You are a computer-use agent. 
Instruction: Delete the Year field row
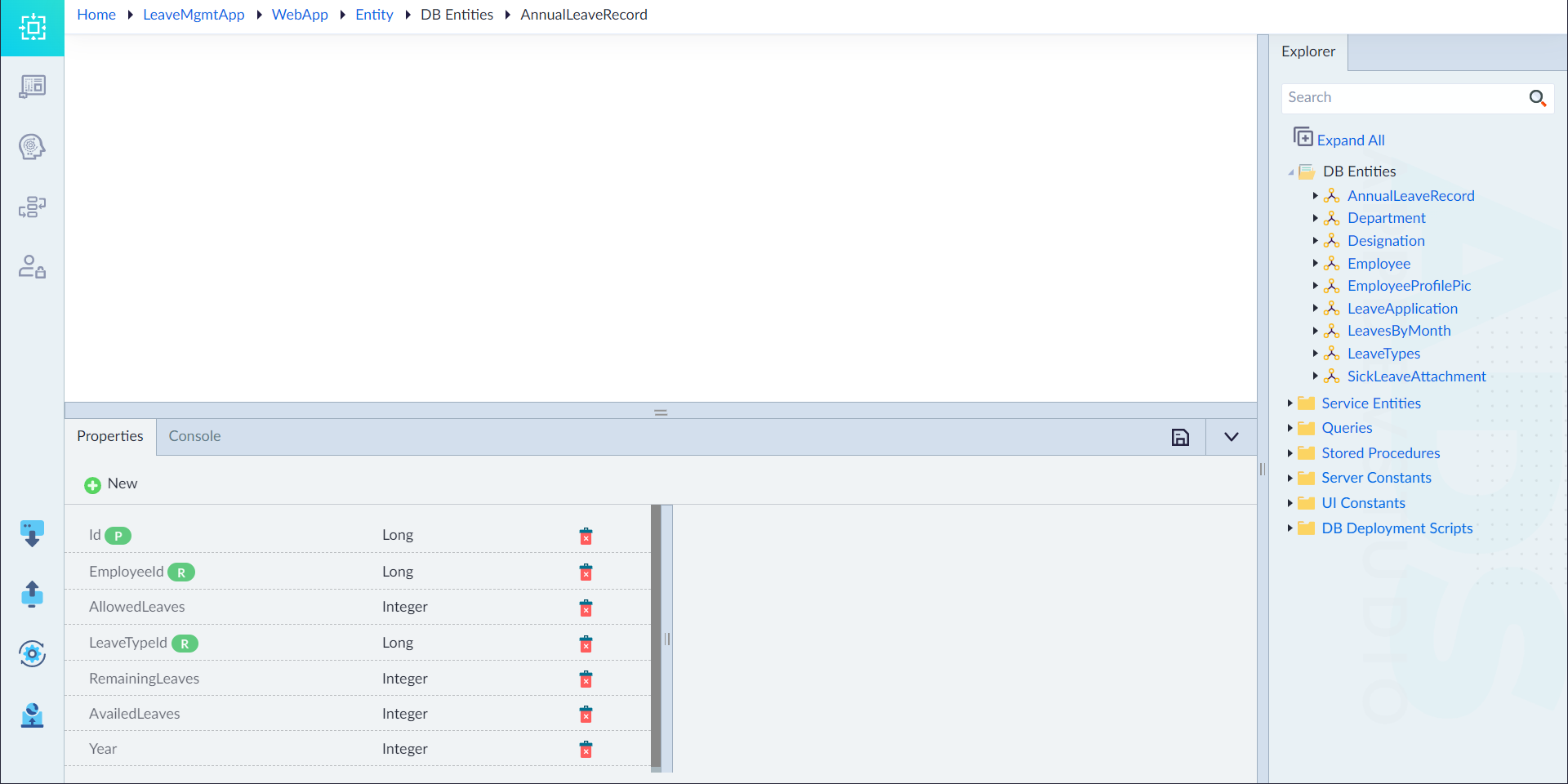[x=586, y=749]
